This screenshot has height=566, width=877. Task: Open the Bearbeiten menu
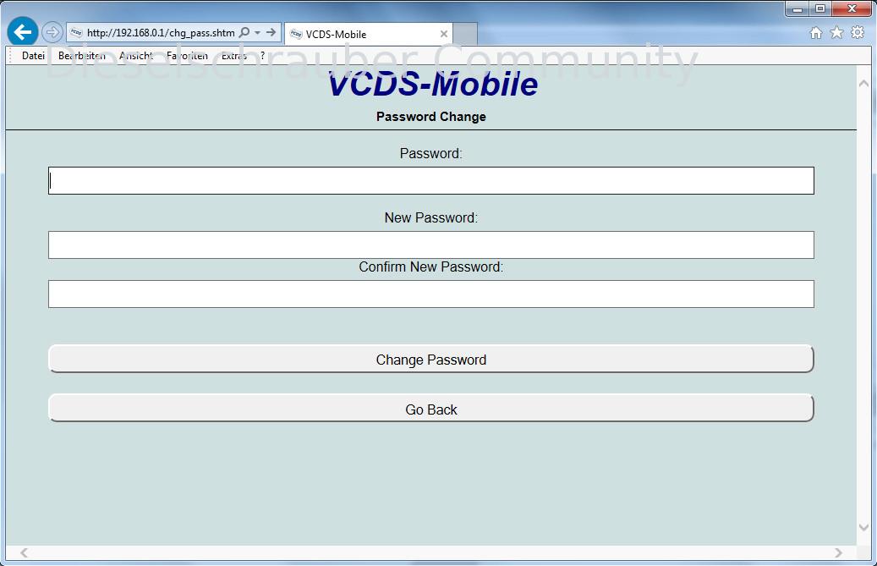(x=82, y=55)
